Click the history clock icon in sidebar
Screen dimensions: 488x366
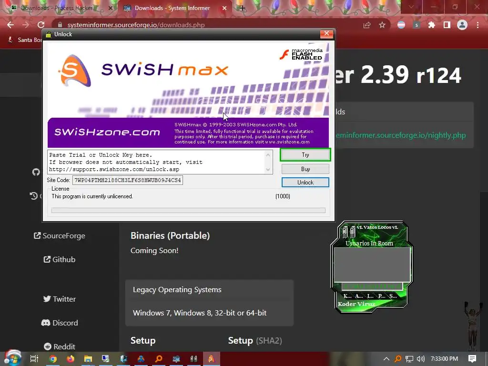pos(34,196)
